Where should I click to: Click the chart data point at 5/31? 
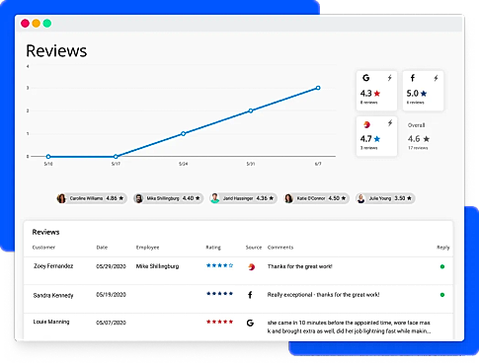[x=251, y=110]
